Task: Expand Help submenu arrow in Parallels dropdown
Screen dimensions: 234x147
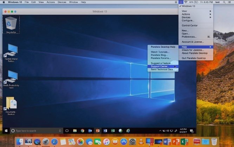Action: click(210, 47)
